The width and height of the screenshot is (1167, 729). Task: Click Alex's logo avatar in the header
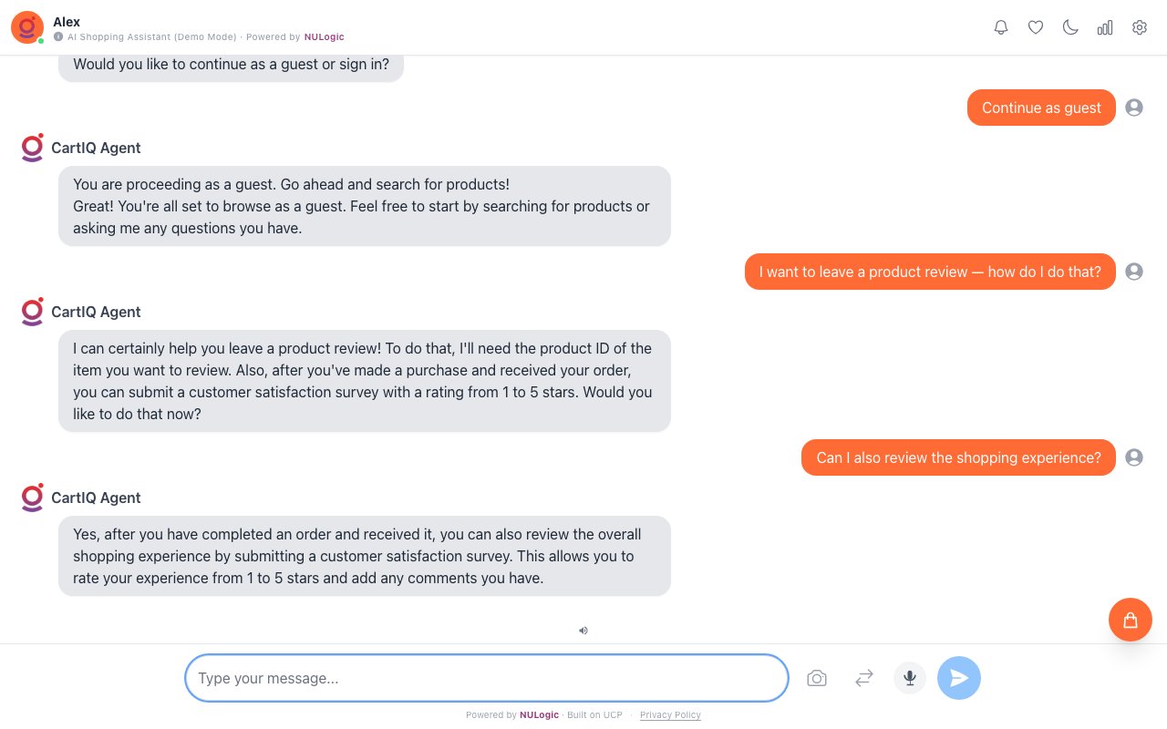(x=26, y=27)
